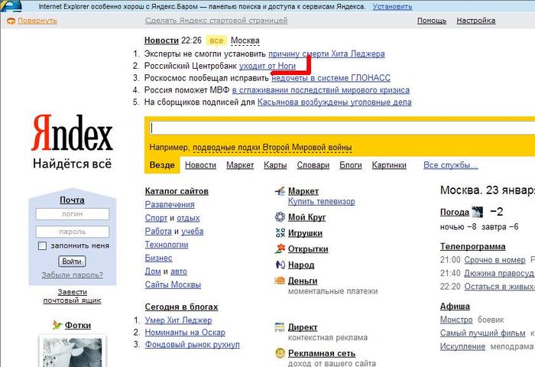Viewport: 535px width, 367px height.
Task: Click the Яndex logo
Action: [x=72, y=133]
